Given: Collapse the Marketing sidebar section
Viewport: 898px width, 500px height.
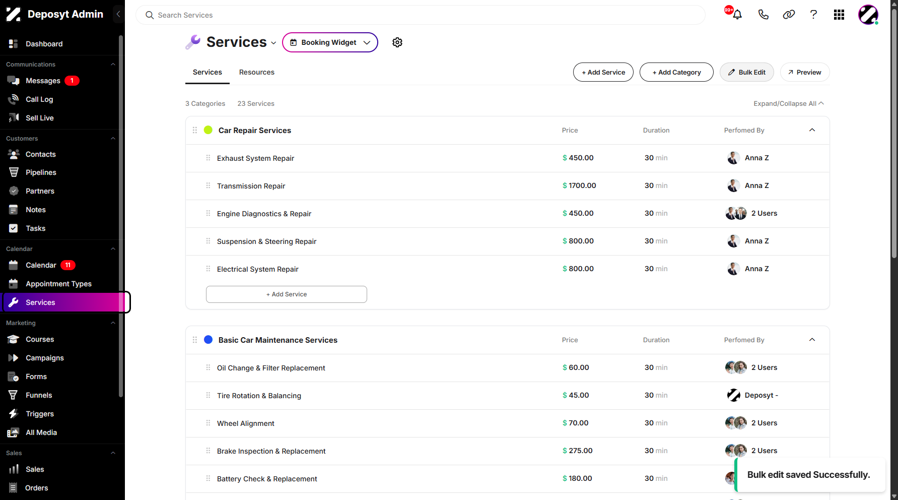Looking at the screenshot, I should pos(113,323).
